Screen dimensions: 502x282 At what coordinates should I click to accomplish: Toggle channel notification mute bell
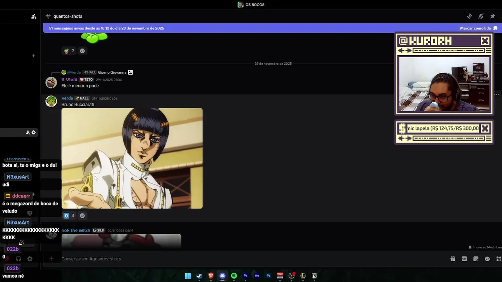point(481,16)
